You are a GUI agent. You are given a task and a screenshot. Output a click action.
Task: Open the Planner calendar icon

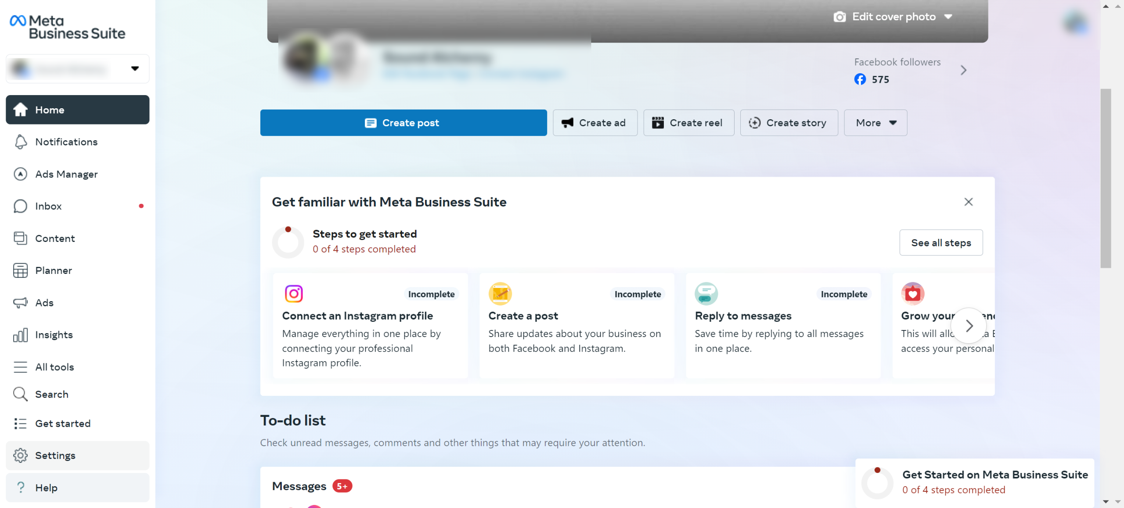pos(20,270)
